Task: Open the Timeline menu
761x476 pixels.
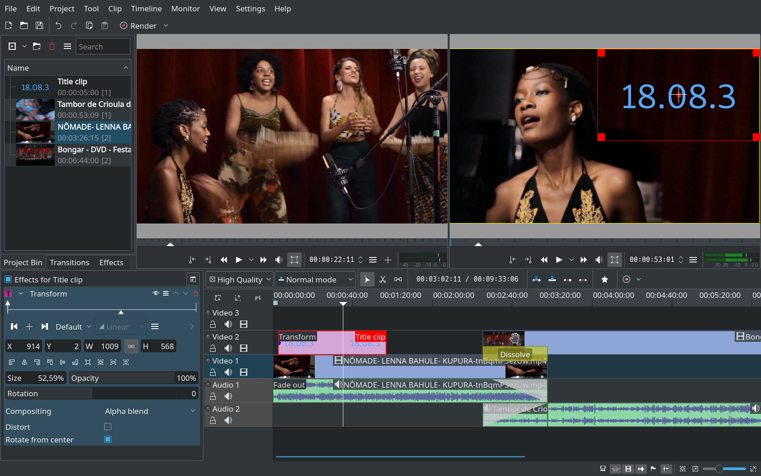Action: coord(146,9)
